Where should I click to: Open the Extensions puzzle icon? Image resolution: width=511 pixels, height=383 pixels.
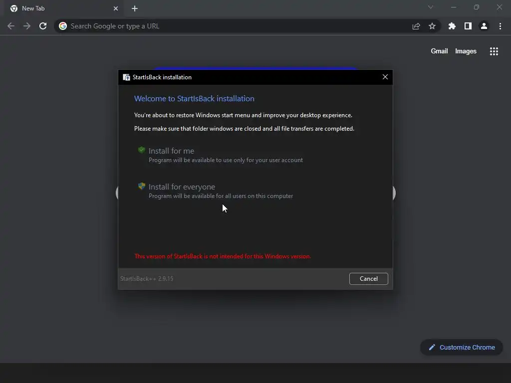[x=452, y=26]
